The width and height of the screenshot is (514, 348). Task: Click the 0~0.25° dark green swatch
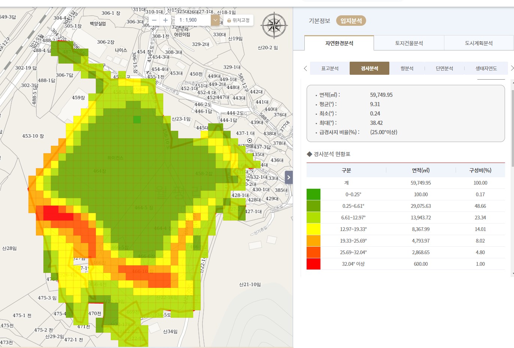(x=313, y=194)
